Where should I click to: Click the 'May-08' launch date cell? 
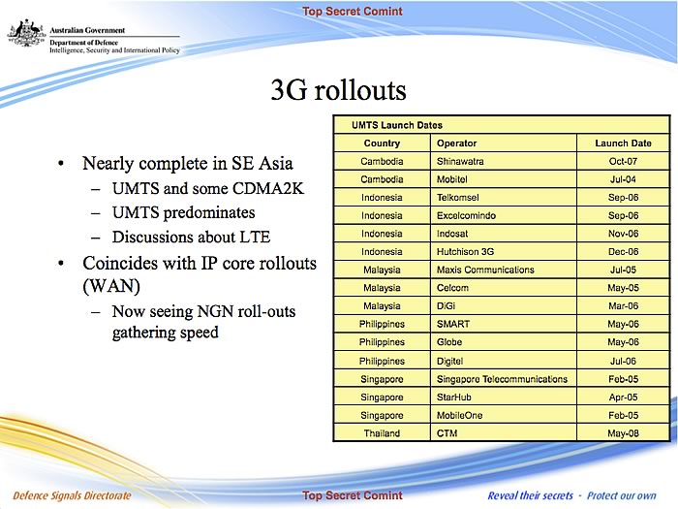[x=623, y=433]
